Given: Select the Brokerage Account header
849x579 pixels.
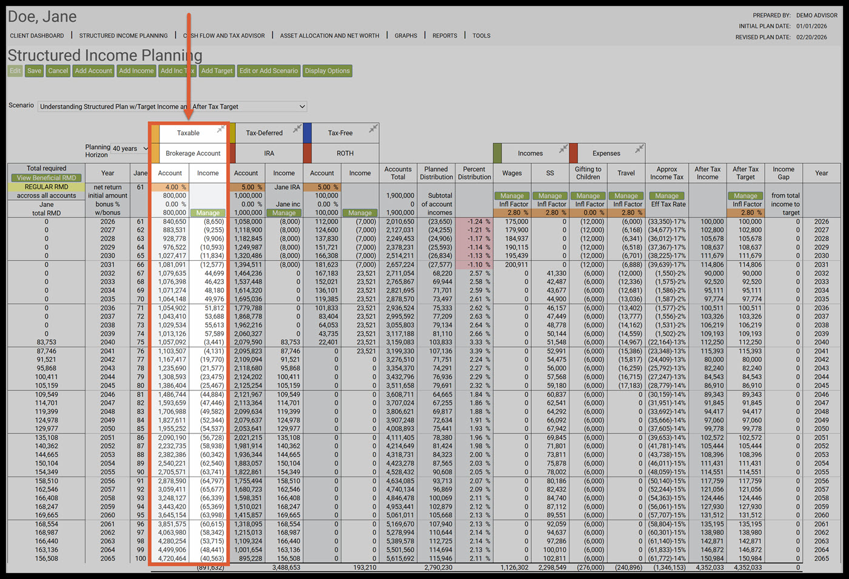Looking at the screenshot, I should pos(193,153).
